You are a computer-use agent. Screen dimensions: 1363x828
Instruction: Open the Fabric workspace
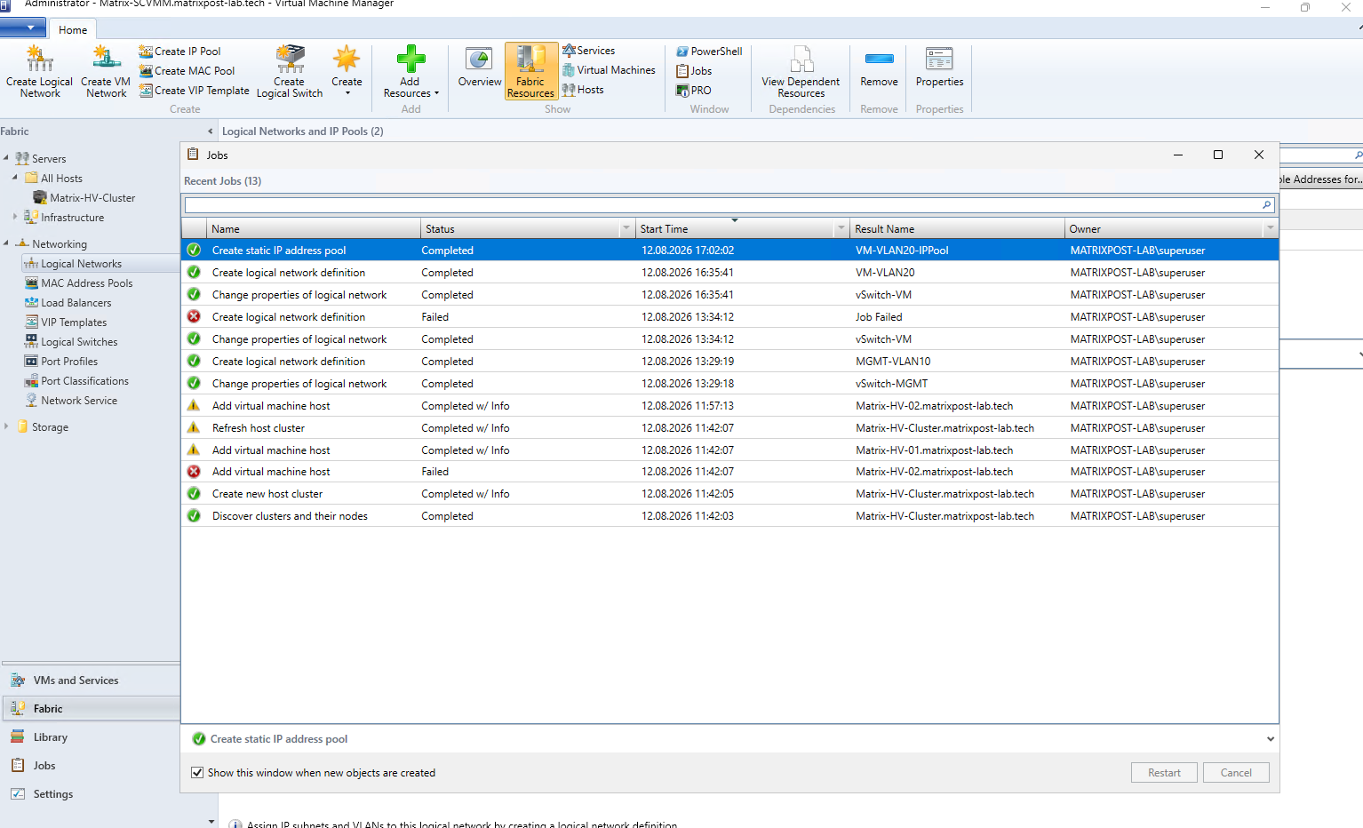(90, 709)
